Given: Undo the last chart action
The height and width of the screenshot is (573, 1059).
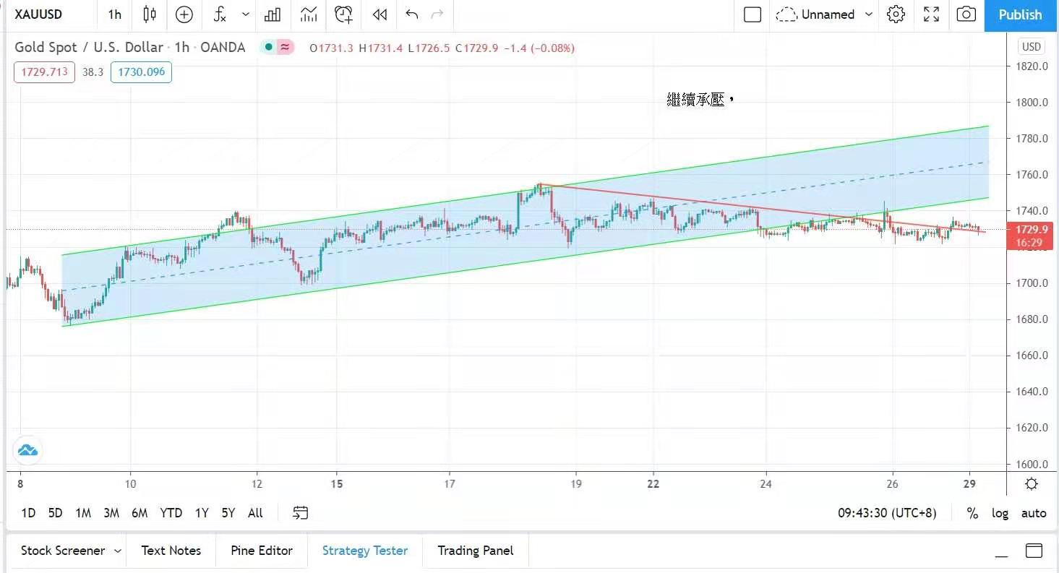Looking at the screenshot, I should coord(412,14).
